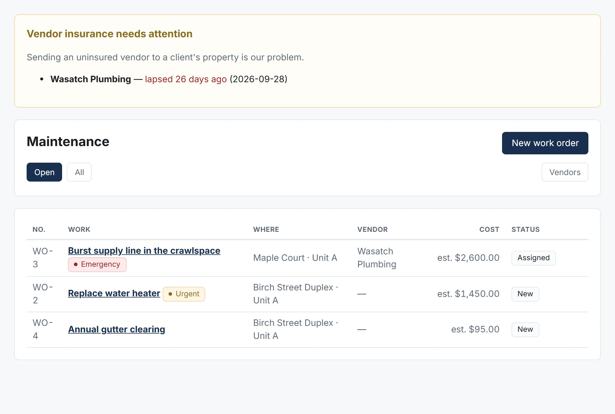Click the lapsed 26 days ago text
Image resolution: width=615 pixels, height=414 pixels.
pos(186,79)
